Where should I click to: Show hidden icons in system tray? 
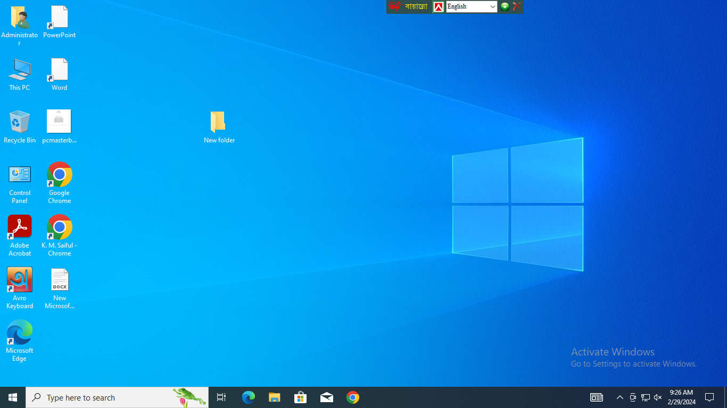[619, 397]
